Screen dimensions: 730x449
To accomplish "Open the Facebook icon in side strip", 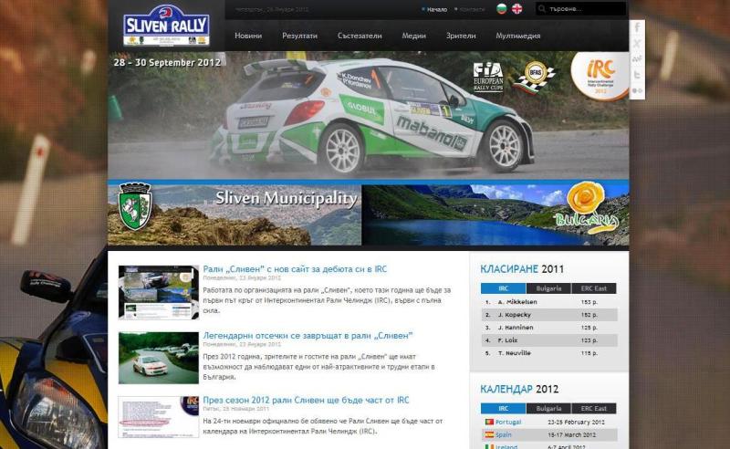I will 637,27.
